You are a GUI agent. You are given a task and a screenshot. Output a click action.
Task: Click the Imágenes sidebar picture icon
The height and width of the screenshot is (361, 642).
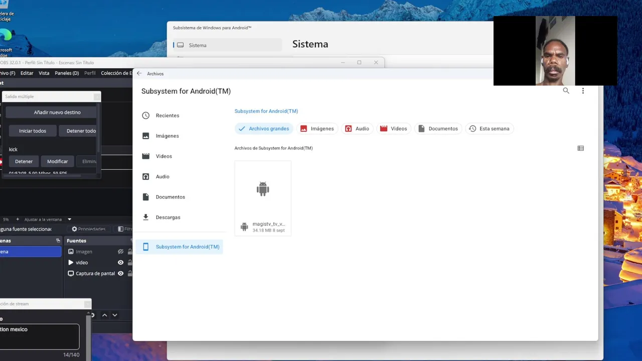[x=145, y=136]
